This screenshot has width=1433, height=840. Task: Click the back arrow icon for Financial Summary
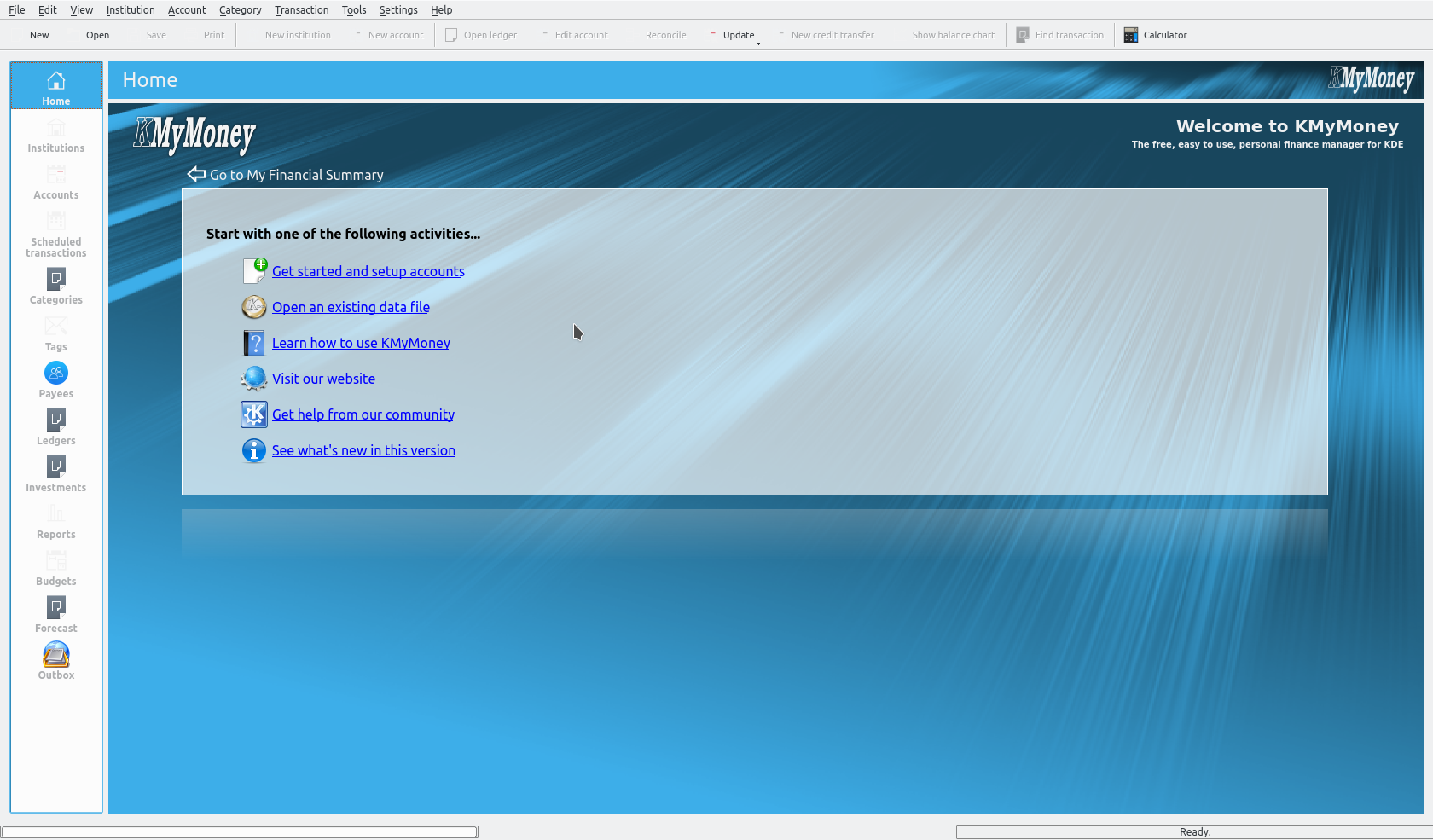pos(197,174)
